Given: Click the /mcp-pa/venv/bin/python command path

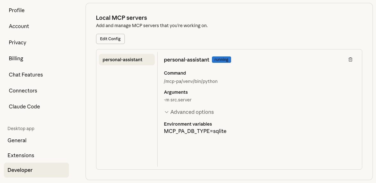Looking at the screenshot, I should point(191,81).
